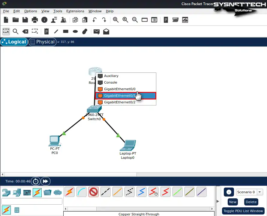The height and width of the screenshot is (216, 267).
Task: Choose the Console cable (light blue curve)
Action: click(81, 192)
